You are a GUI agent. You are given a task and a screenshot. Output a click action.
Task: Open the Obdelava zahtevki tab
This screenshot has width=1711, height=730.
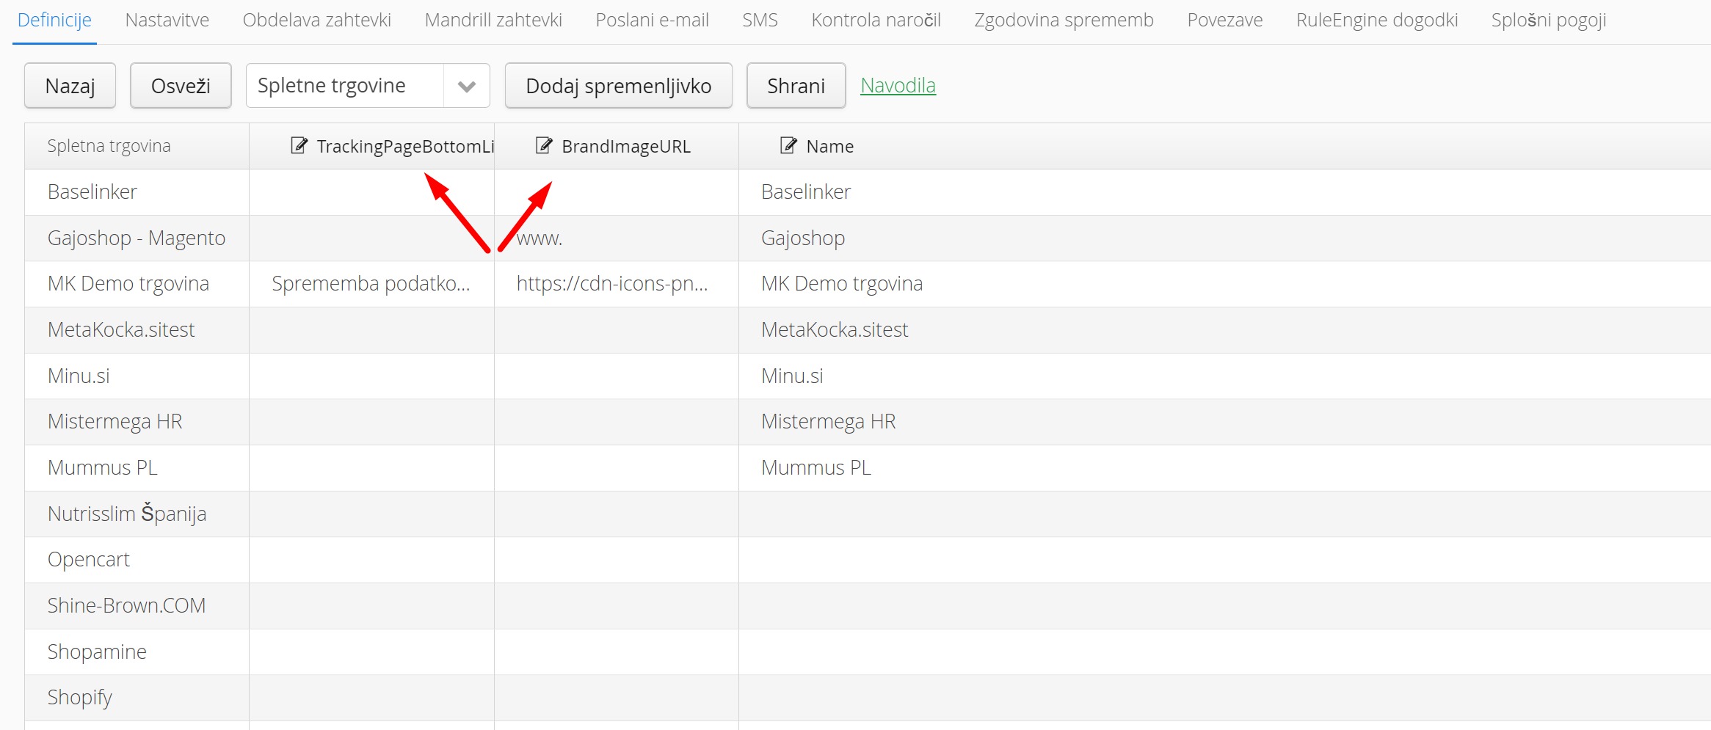tap(317, 20)
